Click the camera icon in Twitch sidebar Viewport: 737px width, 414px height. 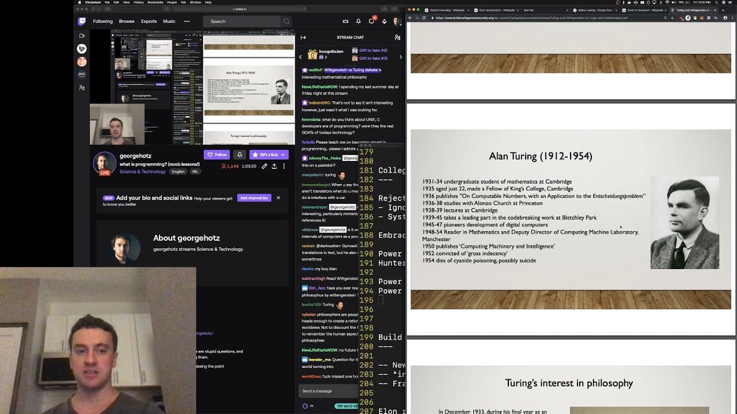pos(82,36)
